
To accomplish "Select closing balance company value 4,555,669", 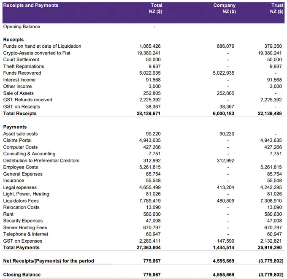I will point(223,275).
